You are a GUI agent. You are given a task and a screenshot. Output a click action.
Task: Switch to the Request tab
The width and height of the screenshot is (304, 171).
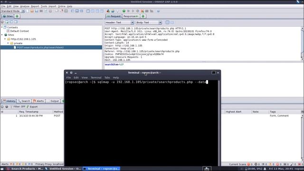point(114,16)
